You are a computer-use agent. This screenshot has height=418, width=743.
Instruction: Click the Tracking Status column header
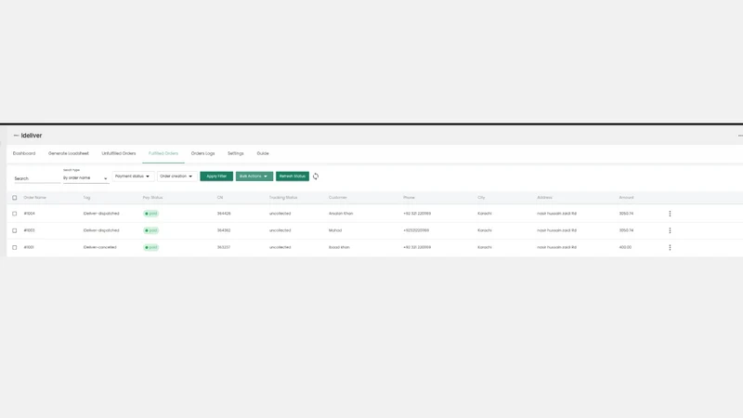pyautogui.click(x=283, y=198)
